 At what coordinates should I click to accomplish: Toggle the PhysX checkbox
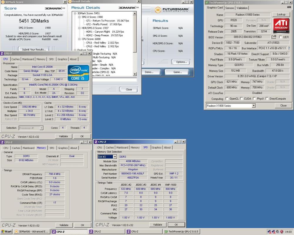(x=254, y=99)
